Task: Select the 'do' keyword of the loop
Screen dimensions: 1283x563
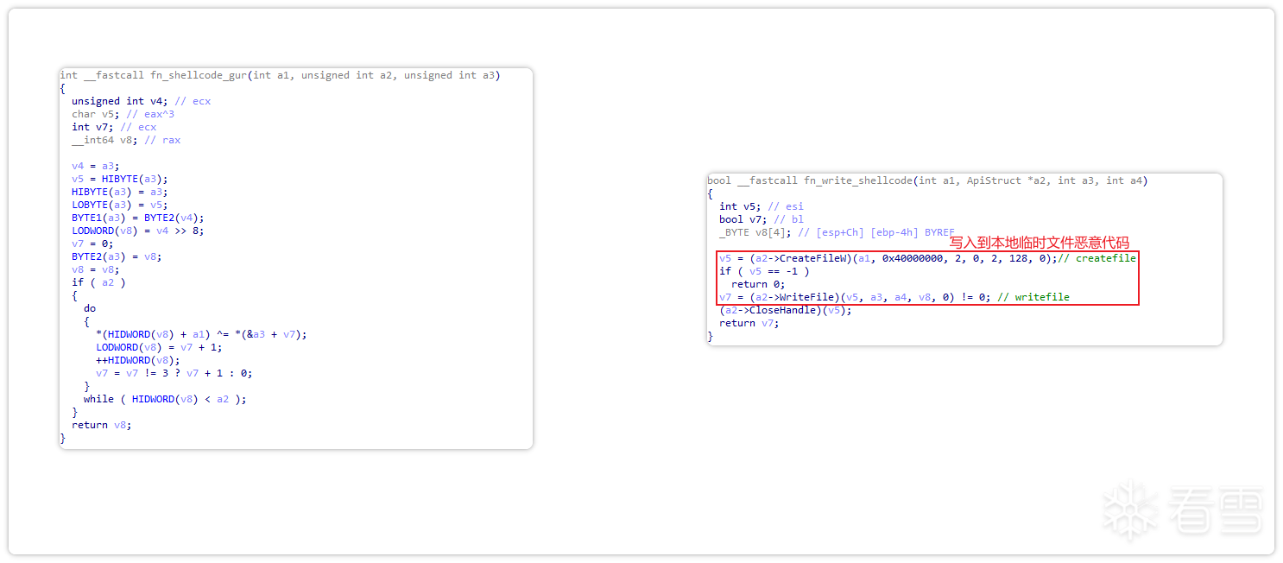Action: tap(90, 308)
